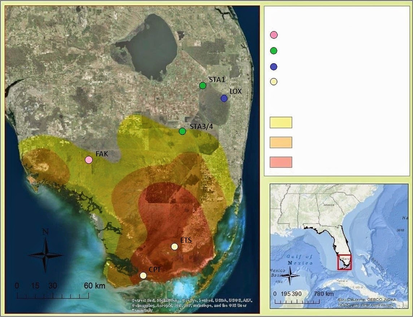Click the STA3/4 label text
Viewport: 413px width, 317px height.
[x=201, y=126]
